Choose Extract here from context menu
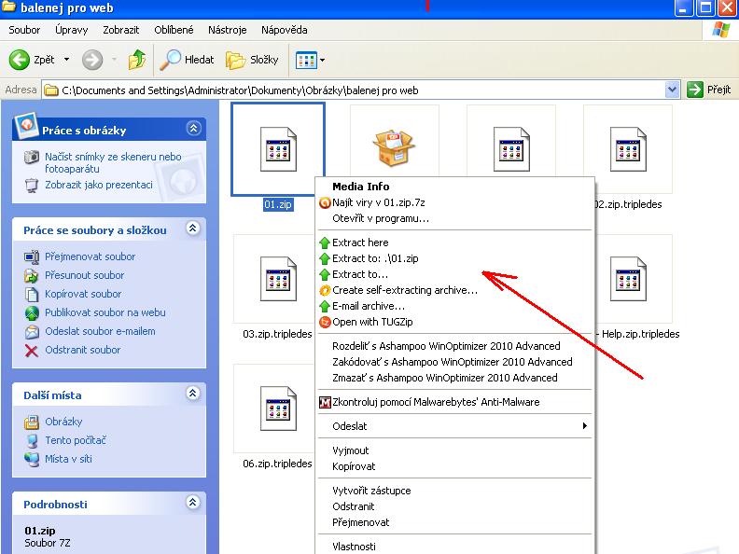The height and width of the screenshot is (554, 739). [360, 242]
